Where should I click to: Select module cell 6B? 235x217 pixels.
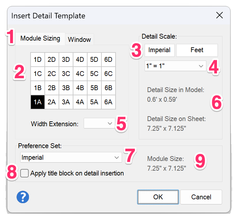(x=108, y=88)
